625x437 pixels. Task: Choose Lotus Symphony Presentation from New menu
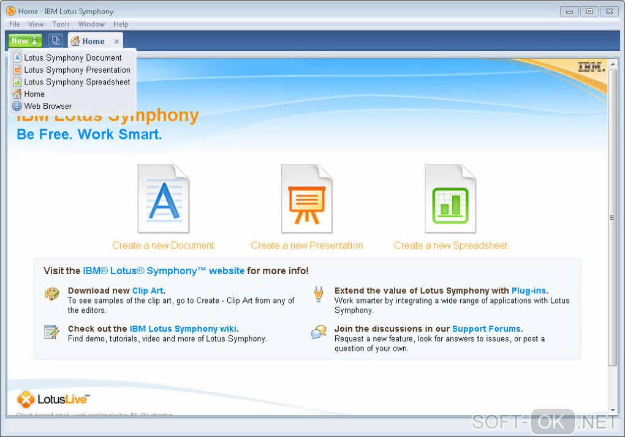click(72, 70)
